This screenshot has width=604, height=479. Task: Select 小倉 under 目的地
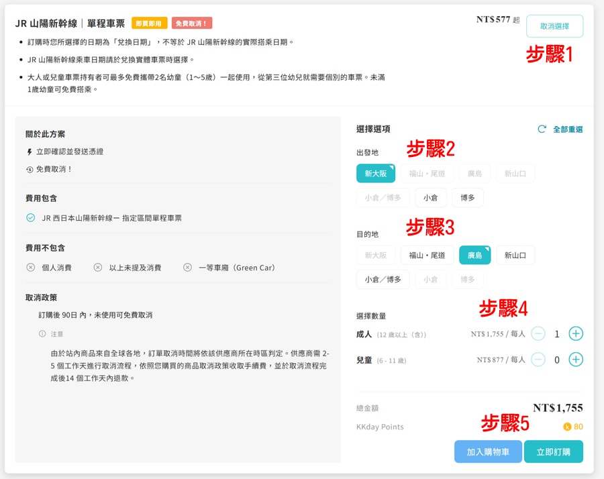[x=430, y=279]
